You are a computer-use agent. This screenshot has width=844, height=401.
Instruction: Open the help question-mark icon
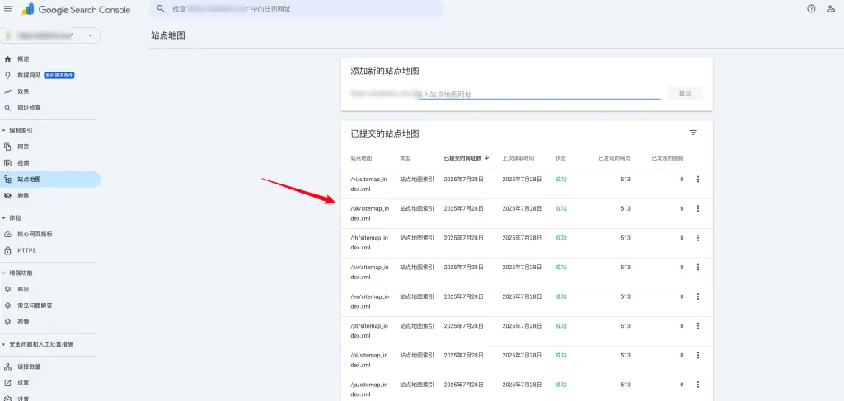pos(811,8)
